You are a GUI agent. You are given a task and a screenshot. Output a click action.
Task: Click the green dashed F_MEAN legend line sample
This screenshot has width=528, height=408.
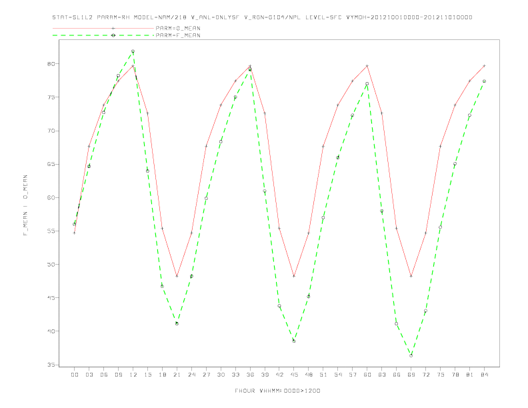[x=103, y=35]
